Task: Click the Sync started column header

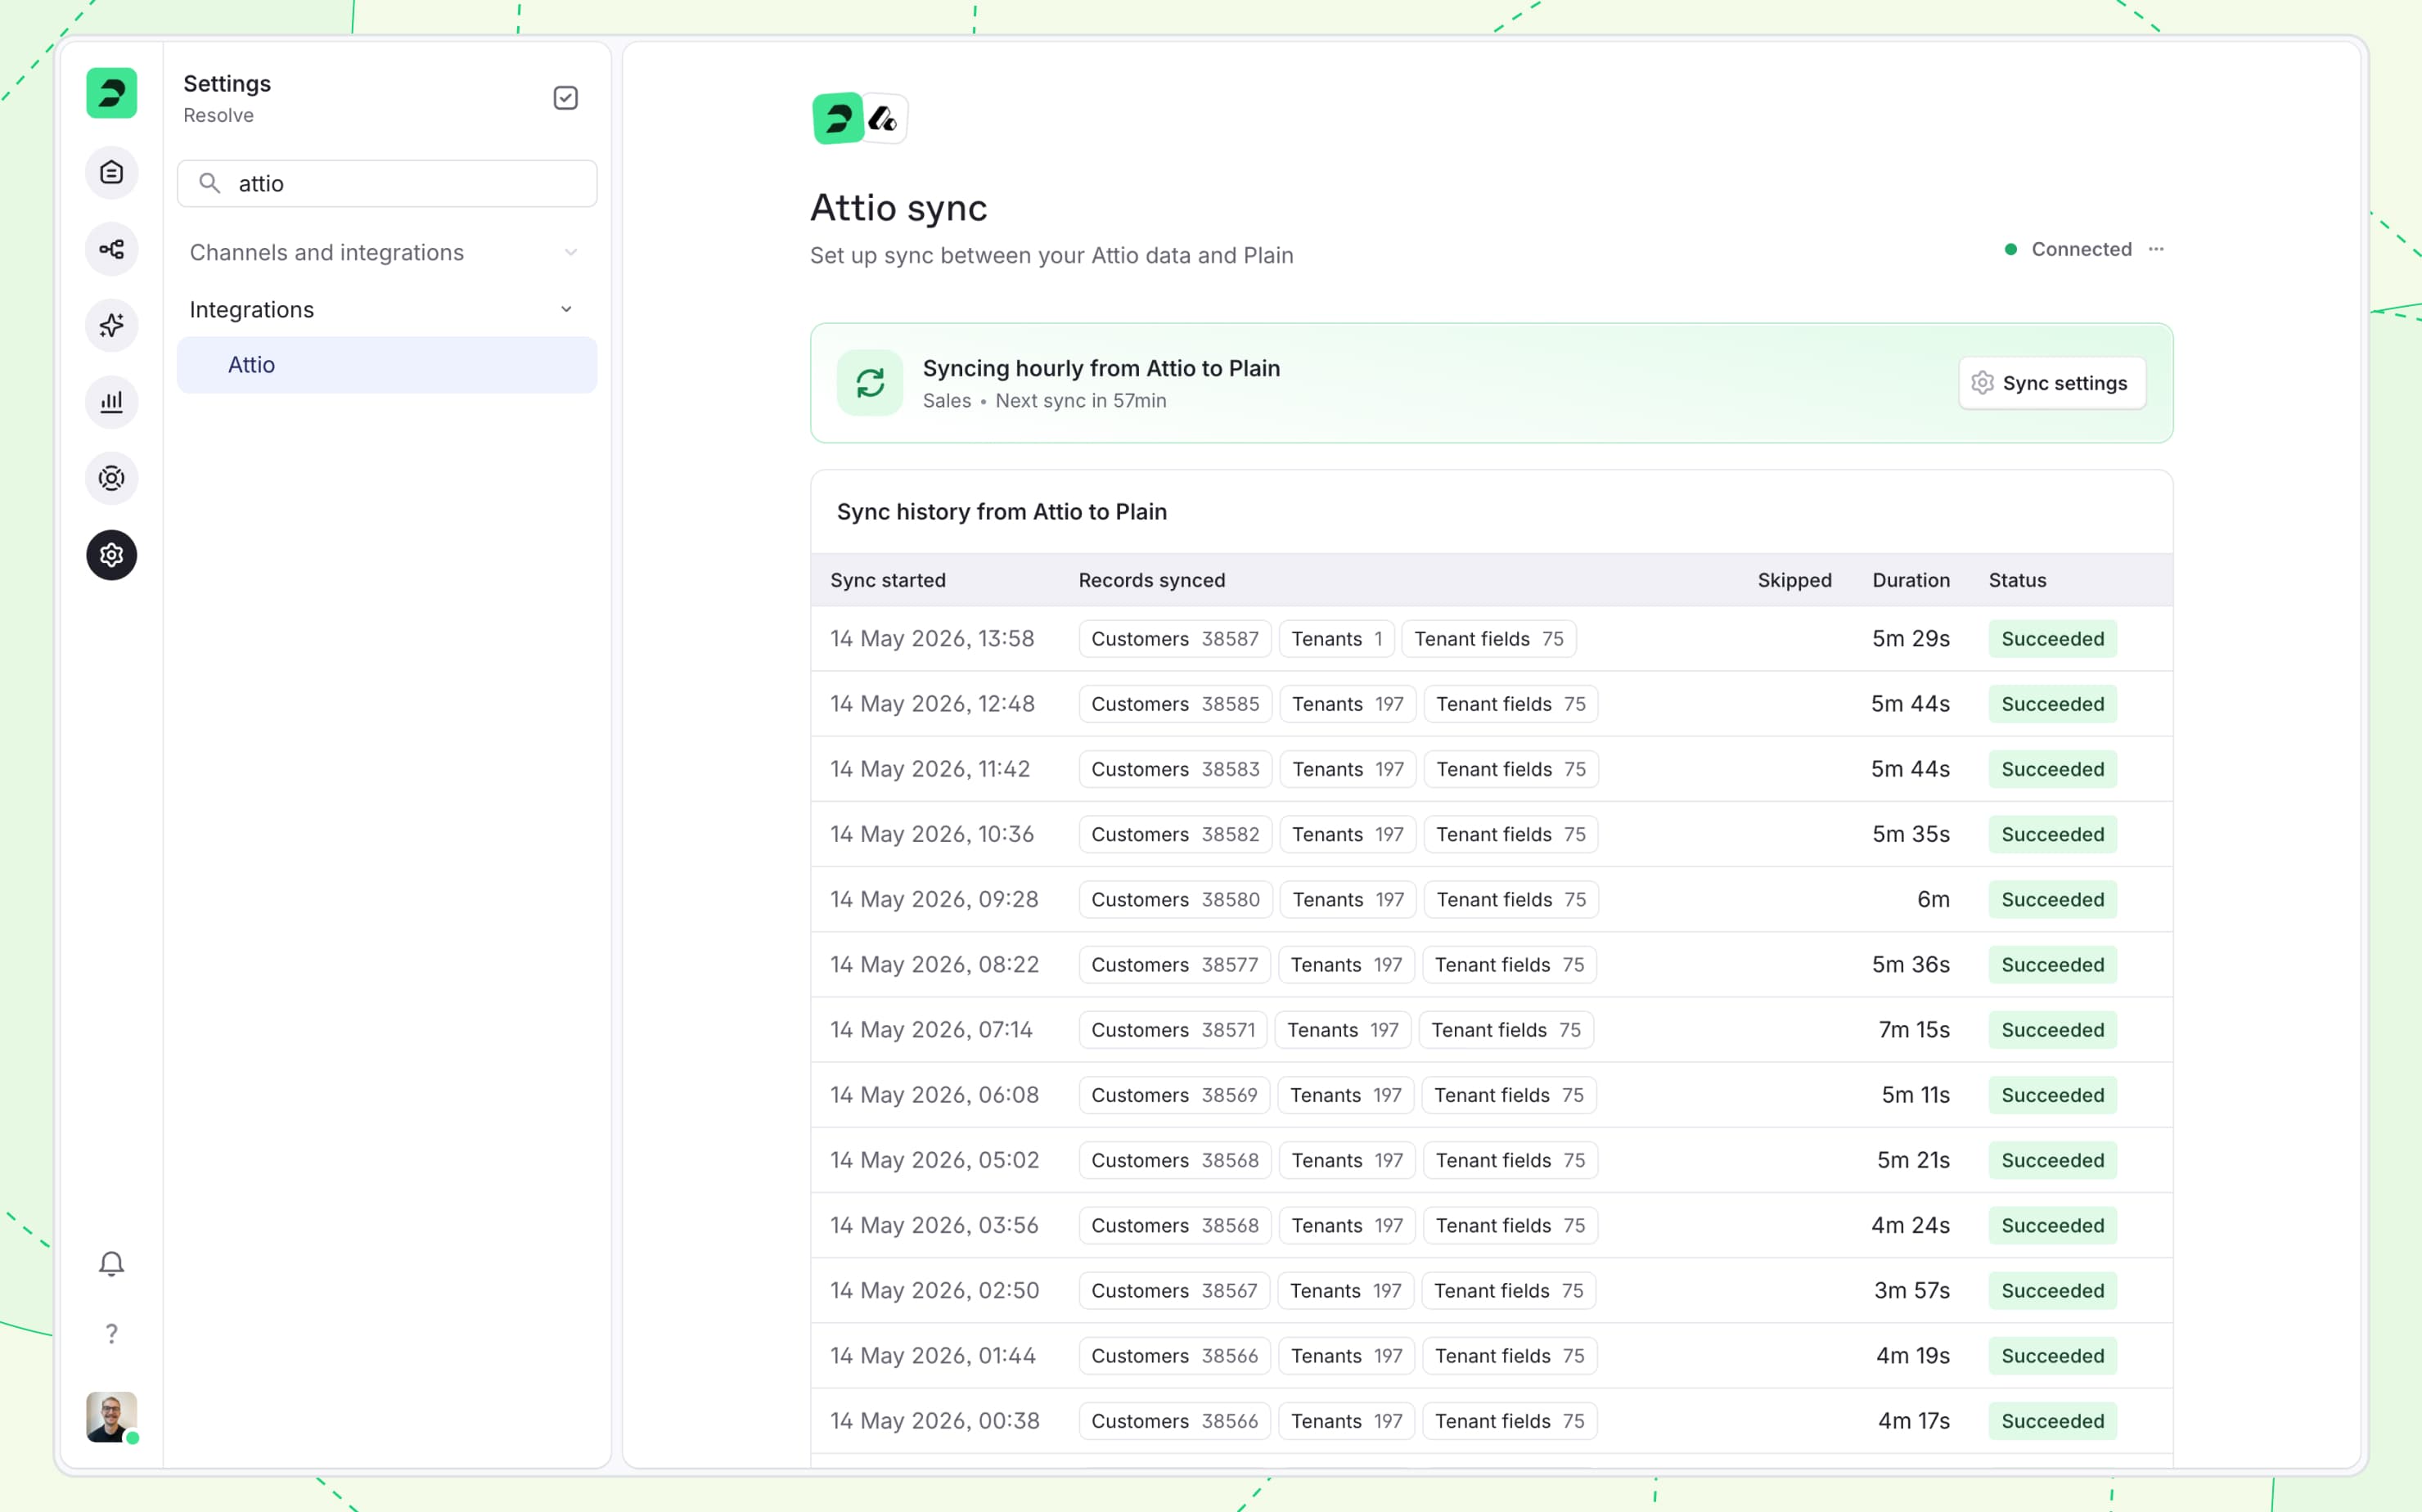Action: coord(888,580)
